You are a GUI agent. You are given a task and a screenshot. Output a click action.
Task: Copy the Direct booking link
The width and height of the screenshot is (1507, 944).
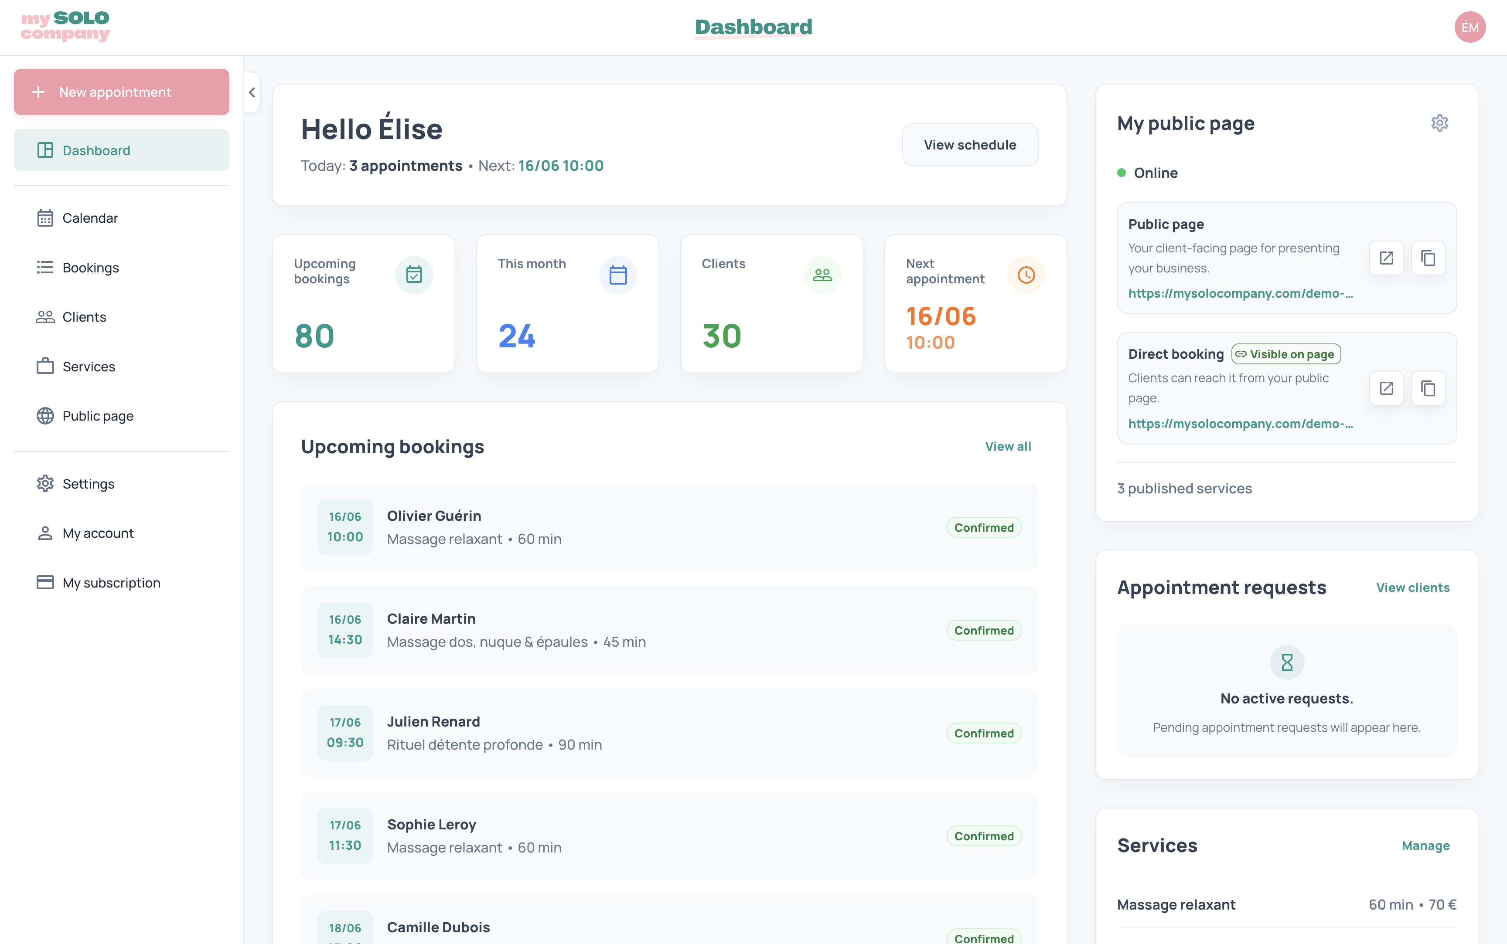(1429, 388)
